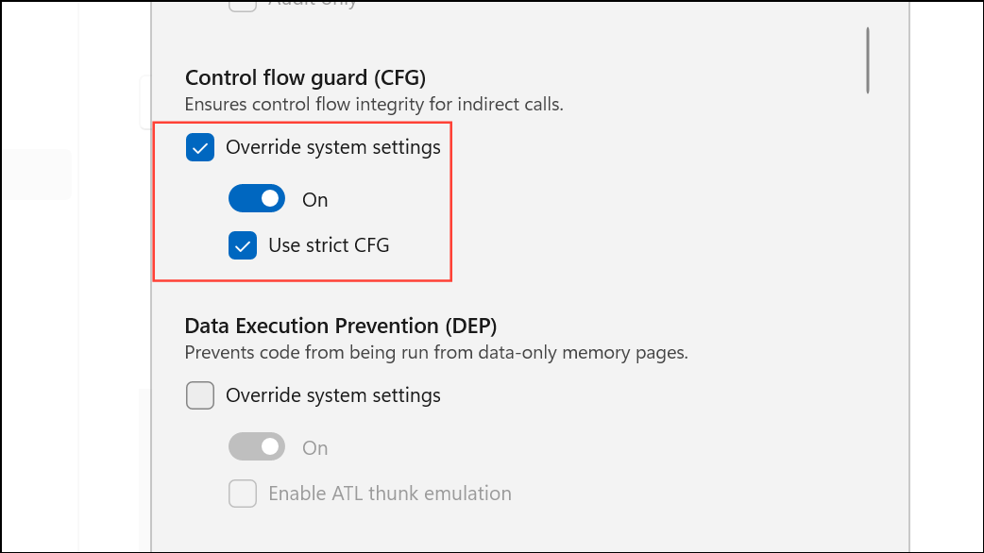Uncheck Override system settings under Control flow guard
984x553 pixels.
click(x=199, y=147)
